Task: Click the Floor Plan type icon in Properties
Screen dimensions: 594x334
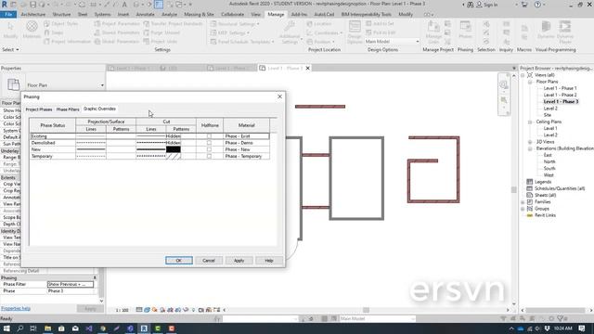Action: point(13,84)
